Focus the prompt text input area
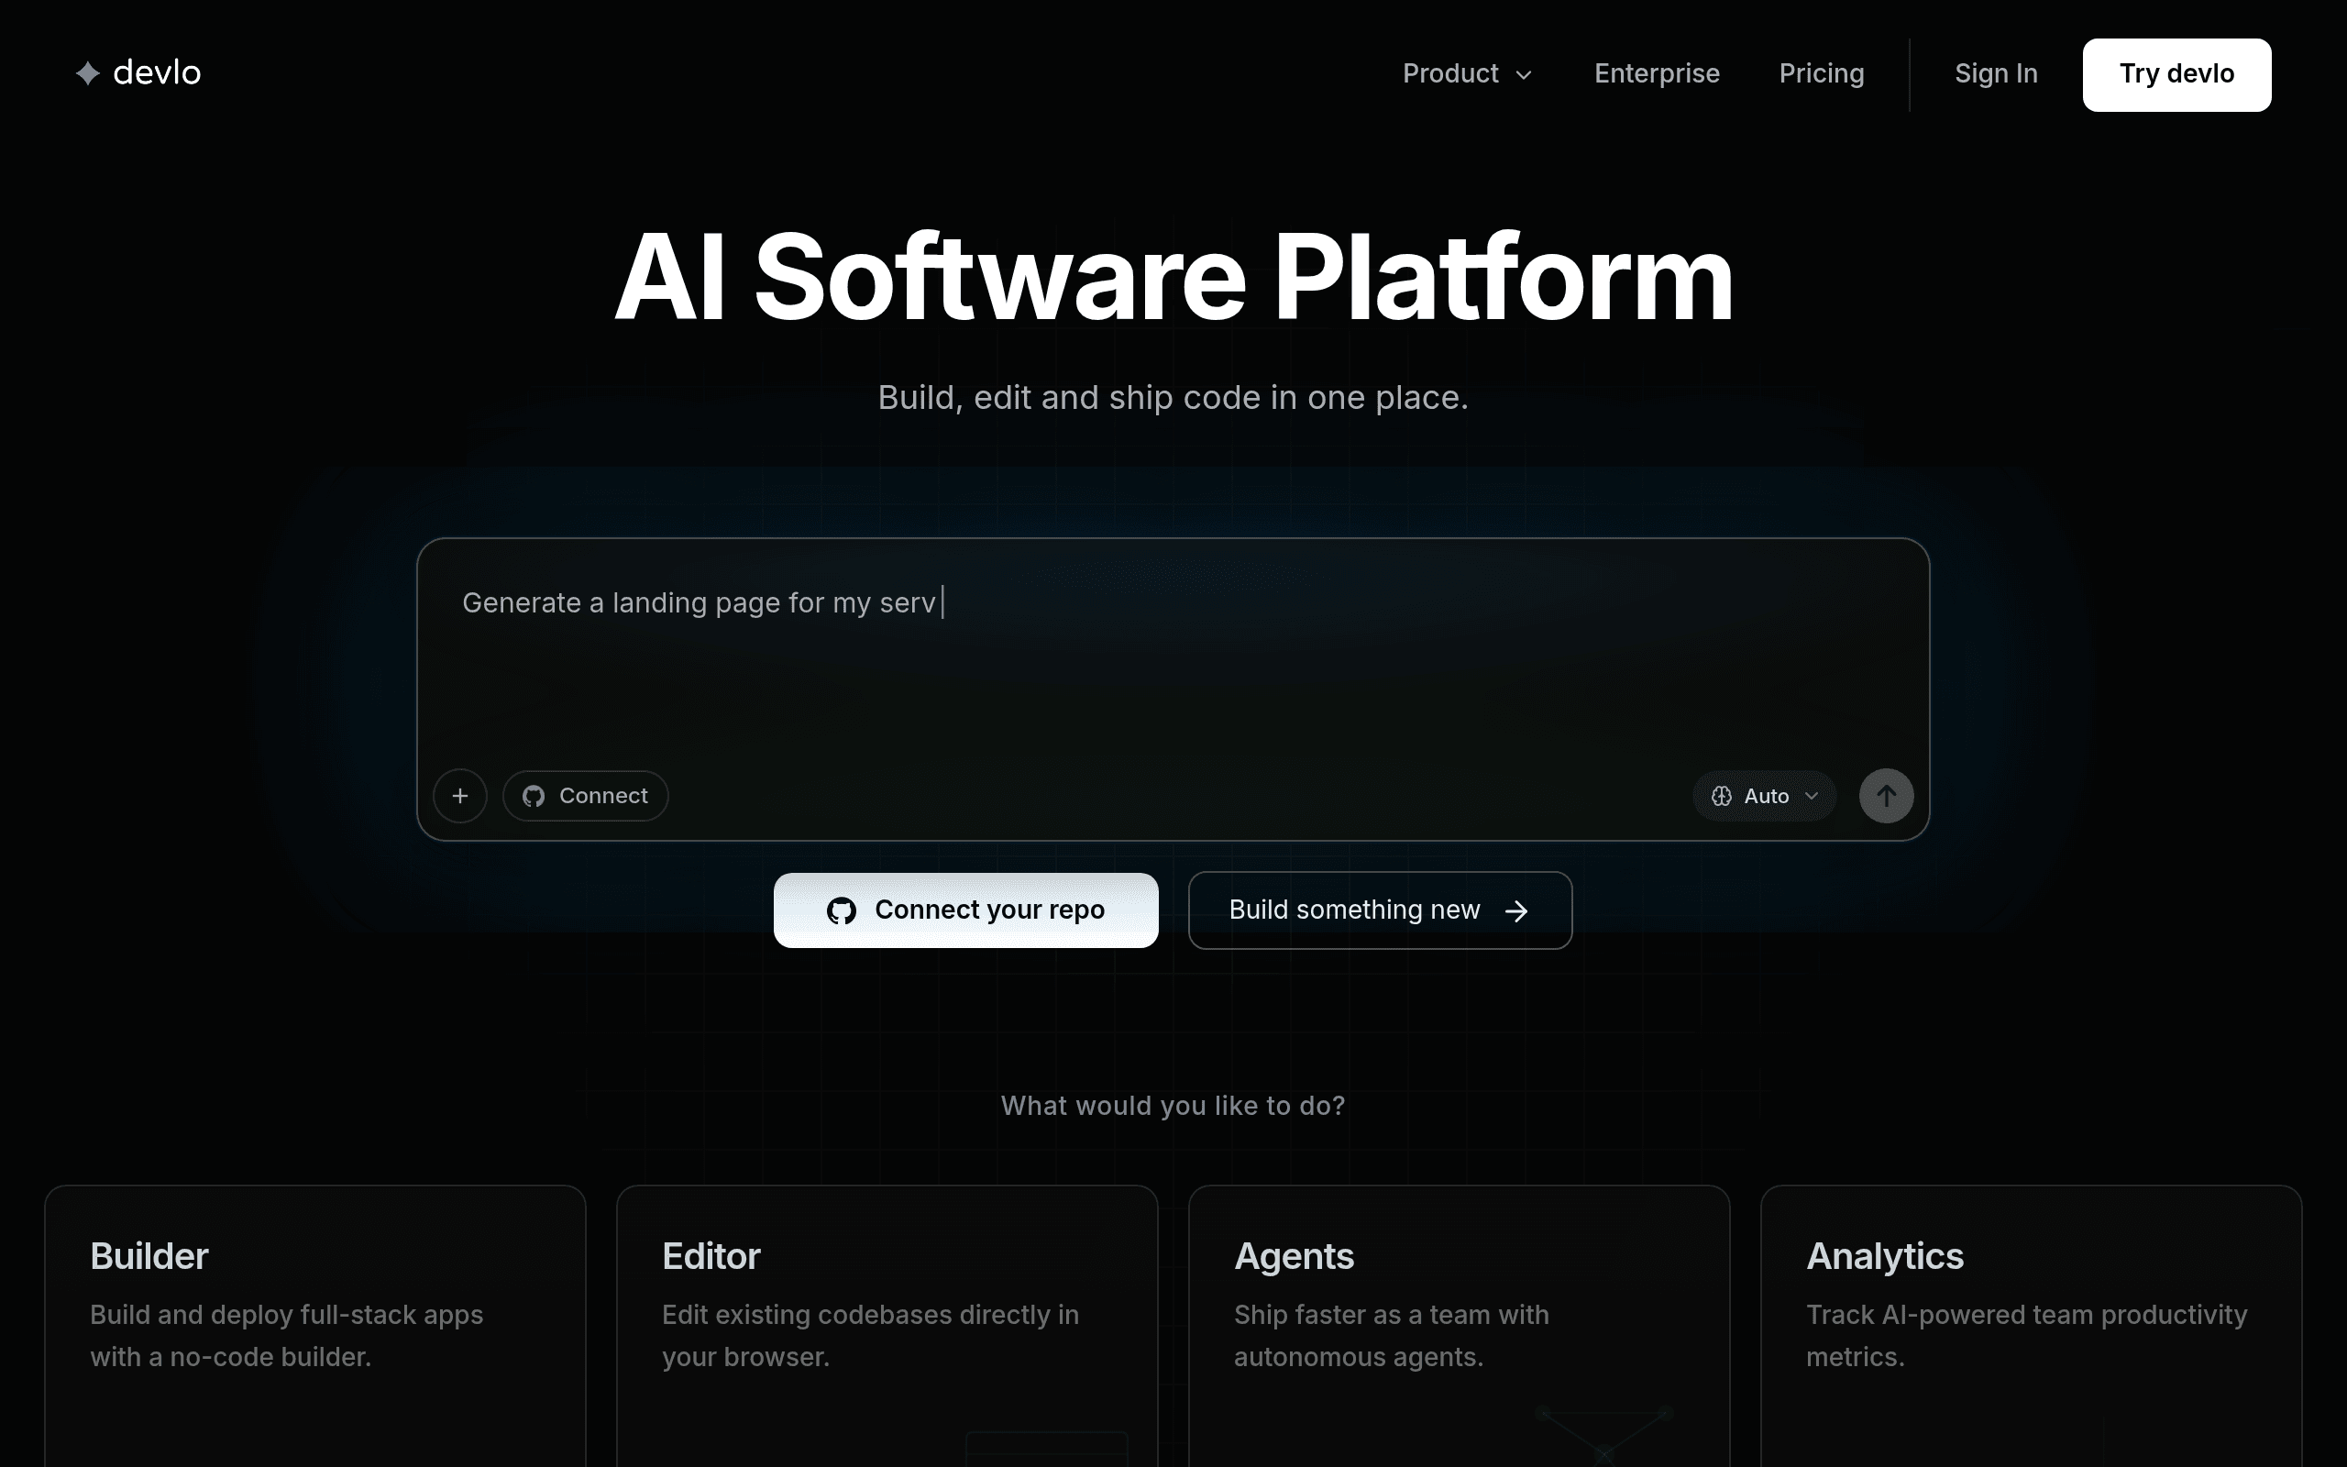Image resolution: width=2347 pixels, height=1467 pixels. point(1173,650)
